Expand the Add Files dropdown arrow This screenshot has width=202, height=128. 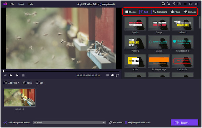(x=19, y=83)
